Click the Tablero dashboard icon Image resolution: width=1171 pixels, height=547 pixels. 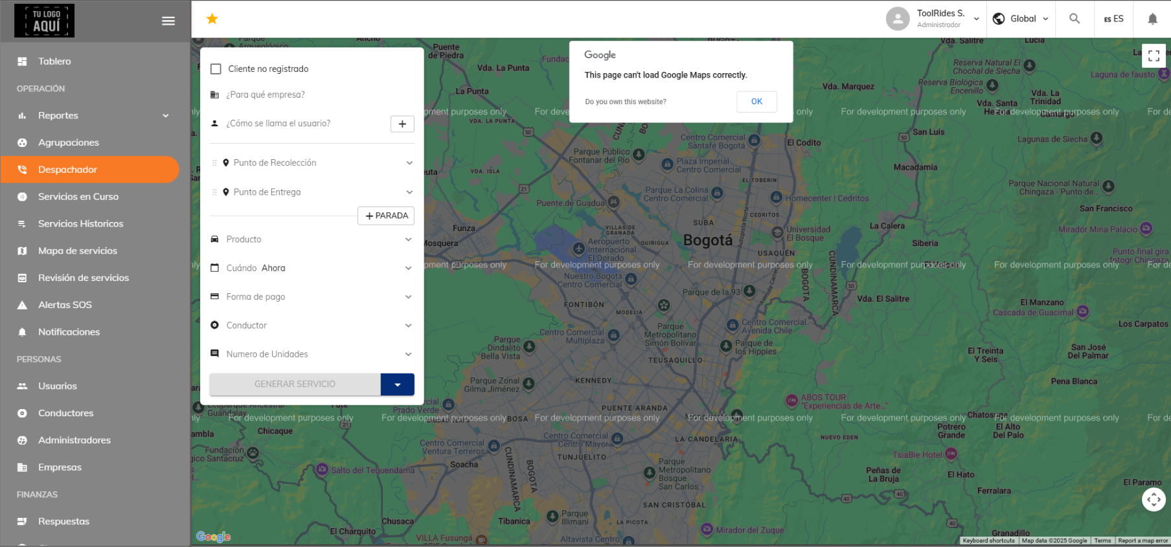point(22,61)
